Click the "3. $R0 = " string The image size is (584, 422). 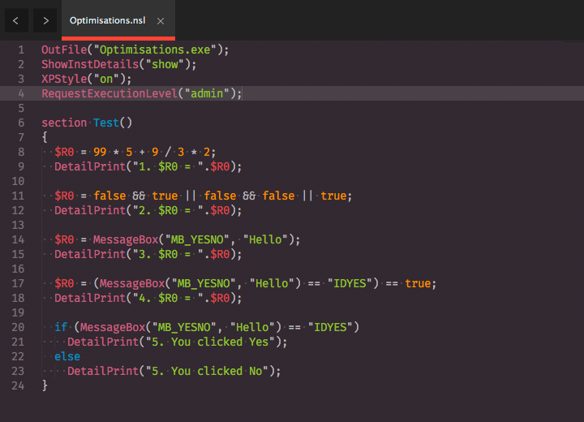pyautogui.click(x=168, y=254)
